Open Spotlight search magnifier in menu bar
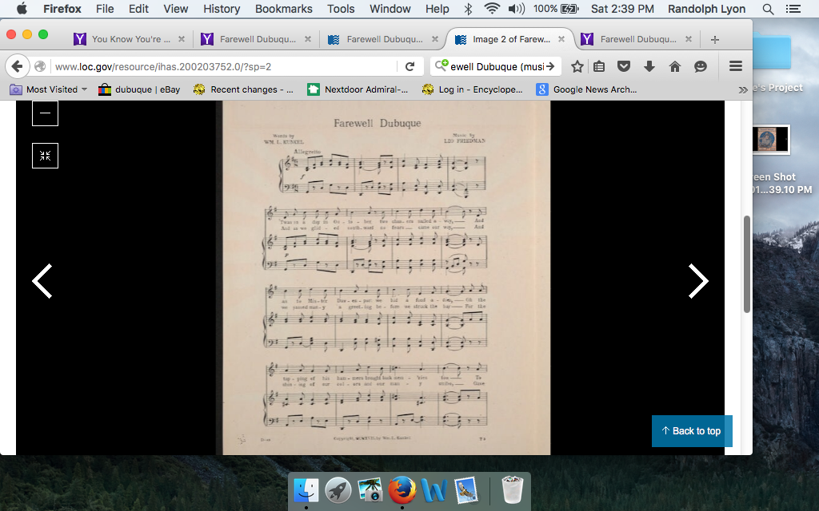This screenshot has height=511, width=819. pyautogui.click(x=768, y=9)
